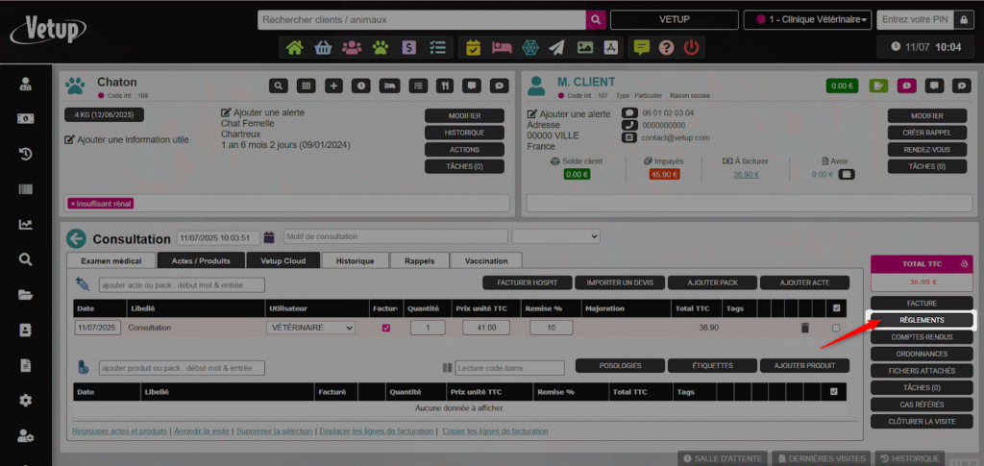984x466 pixels.
Task: Click the paw print icon in toolbar
Action: 381,47
